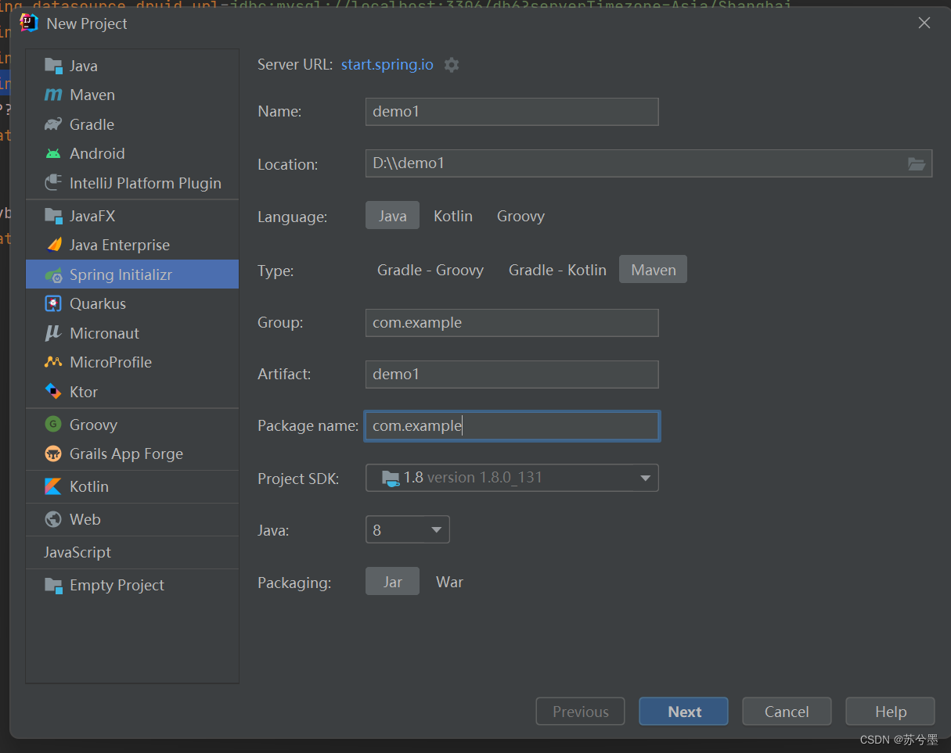This screenshot has width=951, height=753.
Task: Click the Ktor icon
Action: (53, 392)
